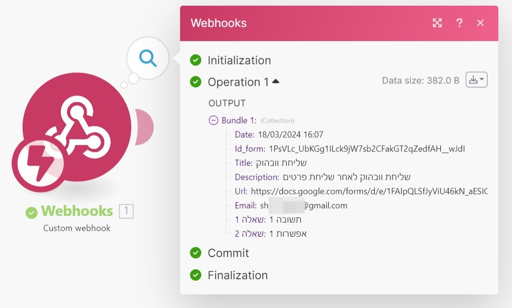Click the green check beside Webhooks module name
Screen dimensions: 512x308
31,213
